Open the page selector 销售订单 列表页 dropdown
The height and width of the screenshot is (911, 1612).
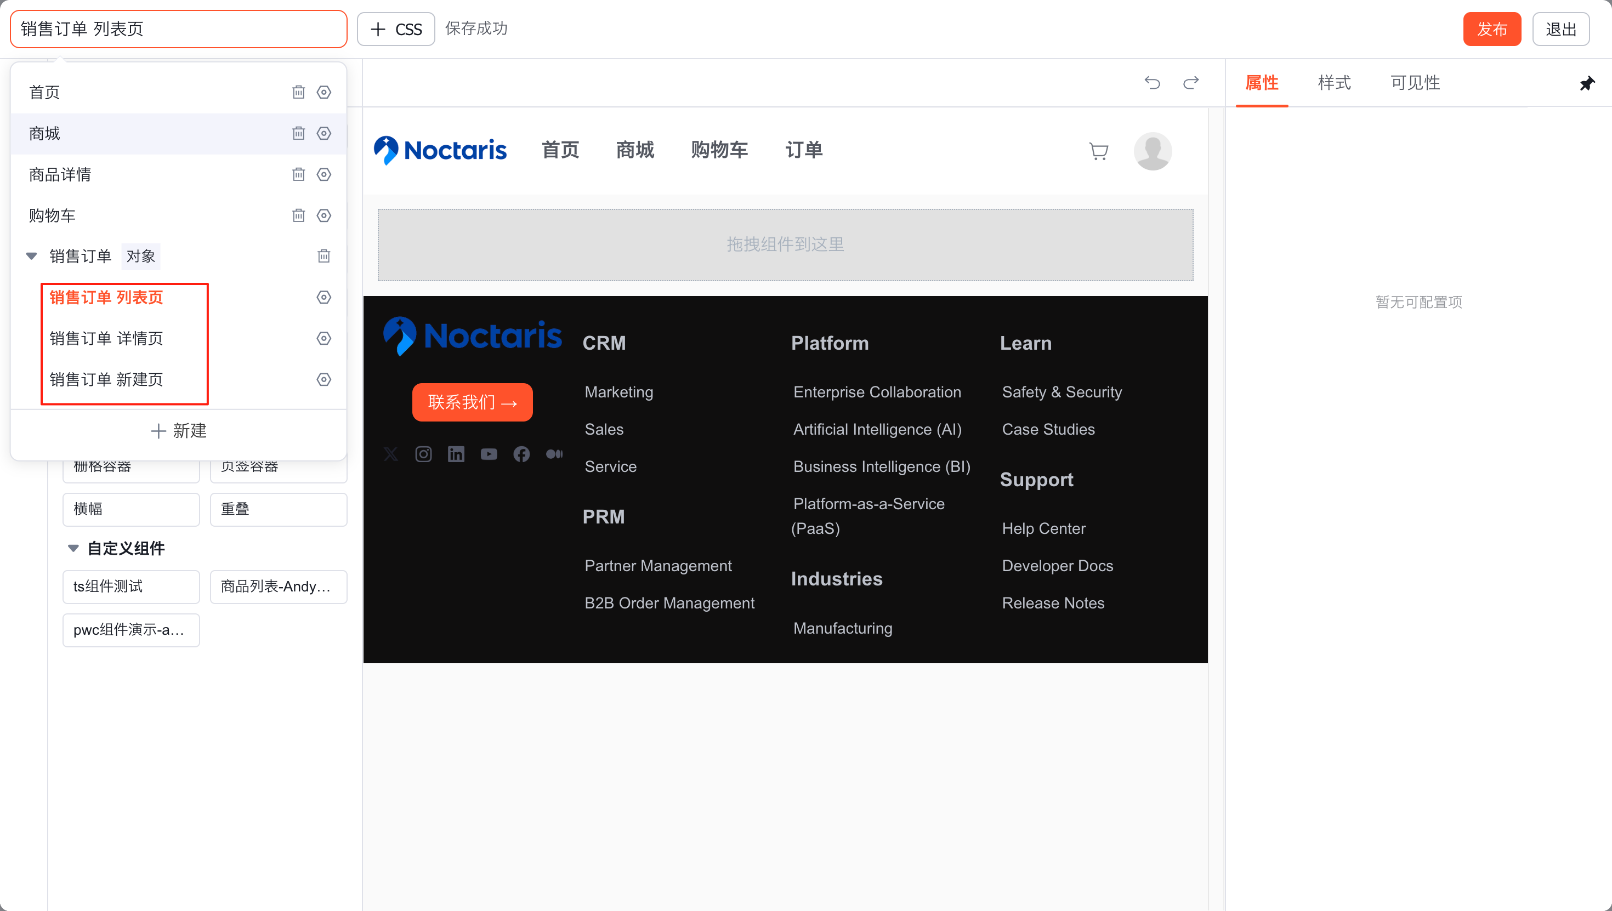tap(178, 29)
